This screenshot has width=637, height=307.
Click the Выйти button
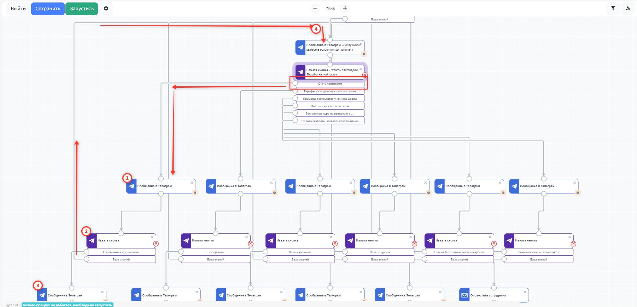(18, 8)
